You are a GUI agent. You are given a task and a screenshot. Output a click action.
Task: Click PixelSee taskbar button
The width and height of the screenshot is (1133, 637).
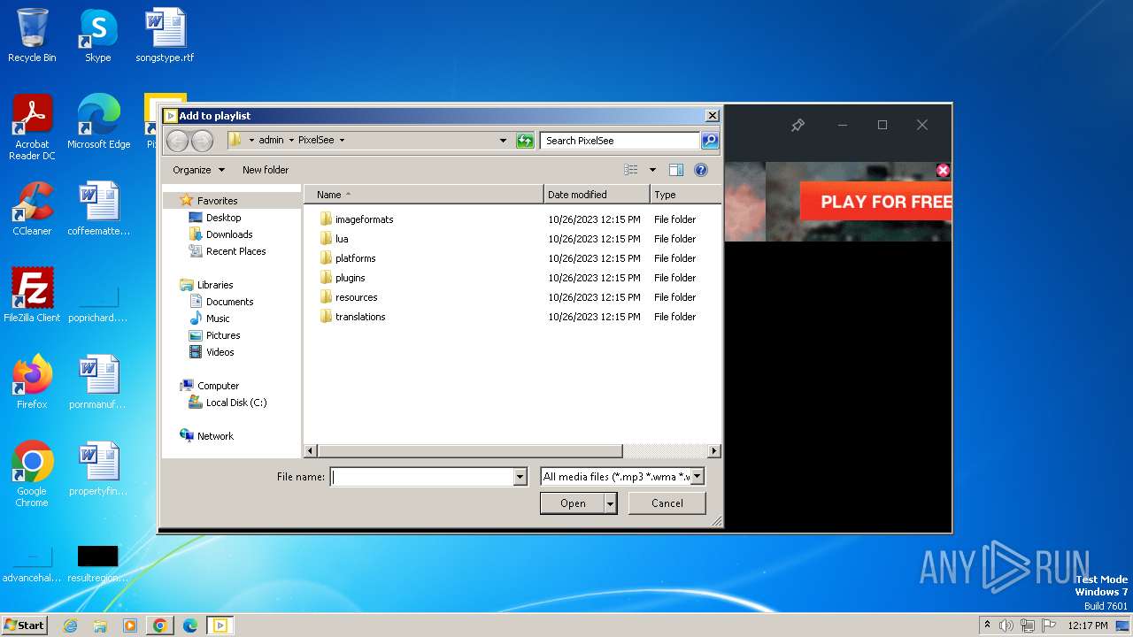[220, 625]
